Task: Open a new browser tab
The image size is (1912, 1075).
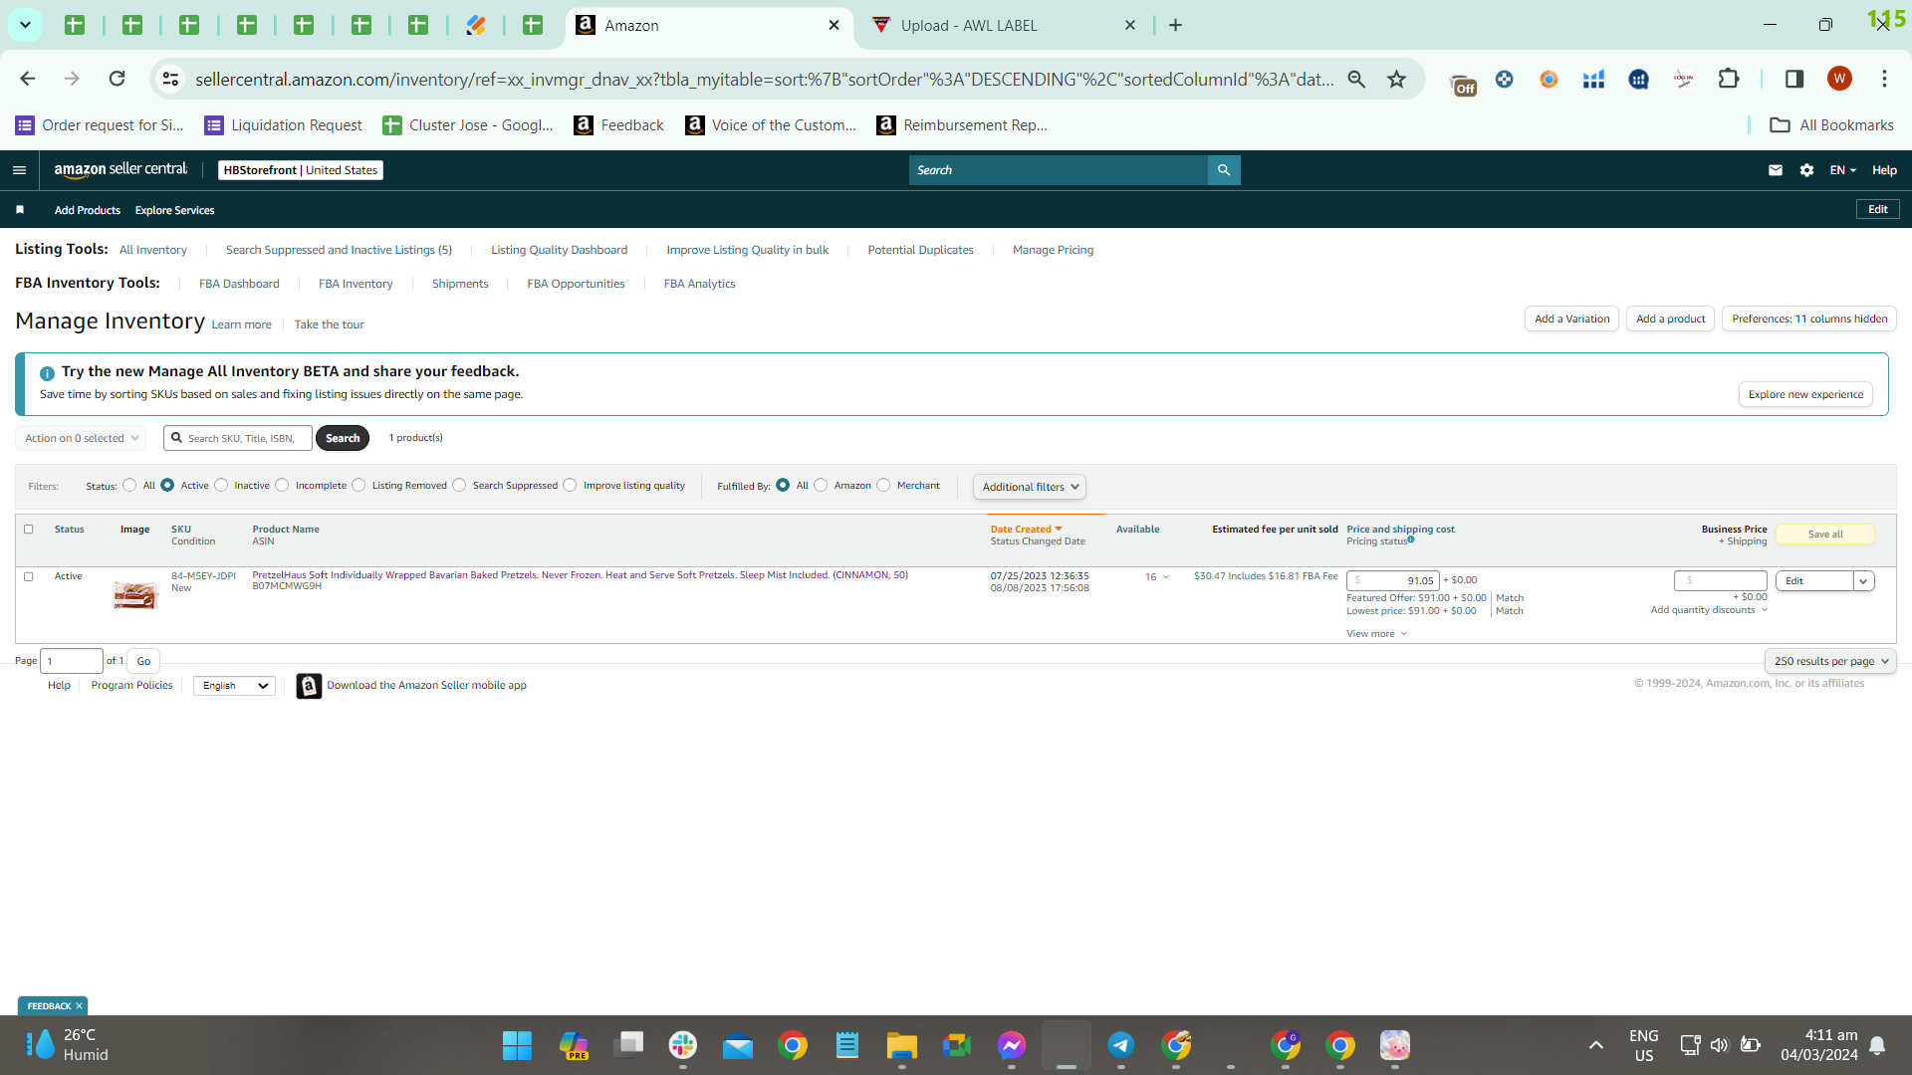Action: tap(1175, 25)
